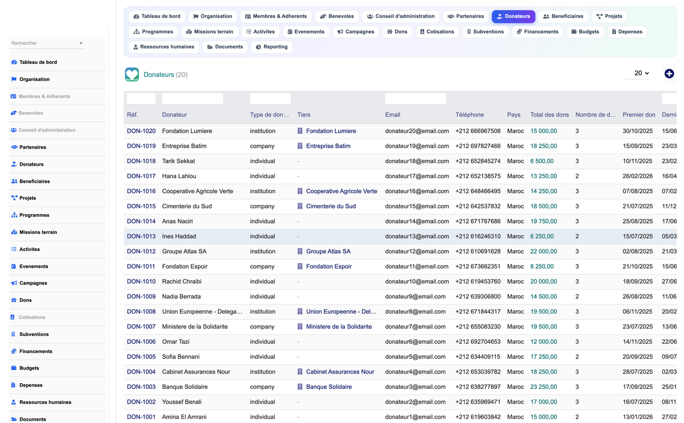The width and height of the screenshot is (684, 423).
Task: Click sidebar Evenements calendar icon
Action: click(x=14, y=266)
